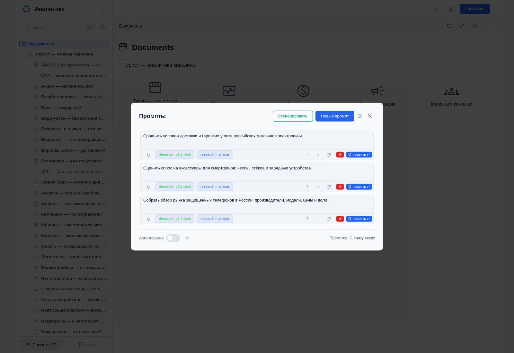Change research-manager agent on first prompt
This screenshot has height=353, width=514.
[215, 155]
